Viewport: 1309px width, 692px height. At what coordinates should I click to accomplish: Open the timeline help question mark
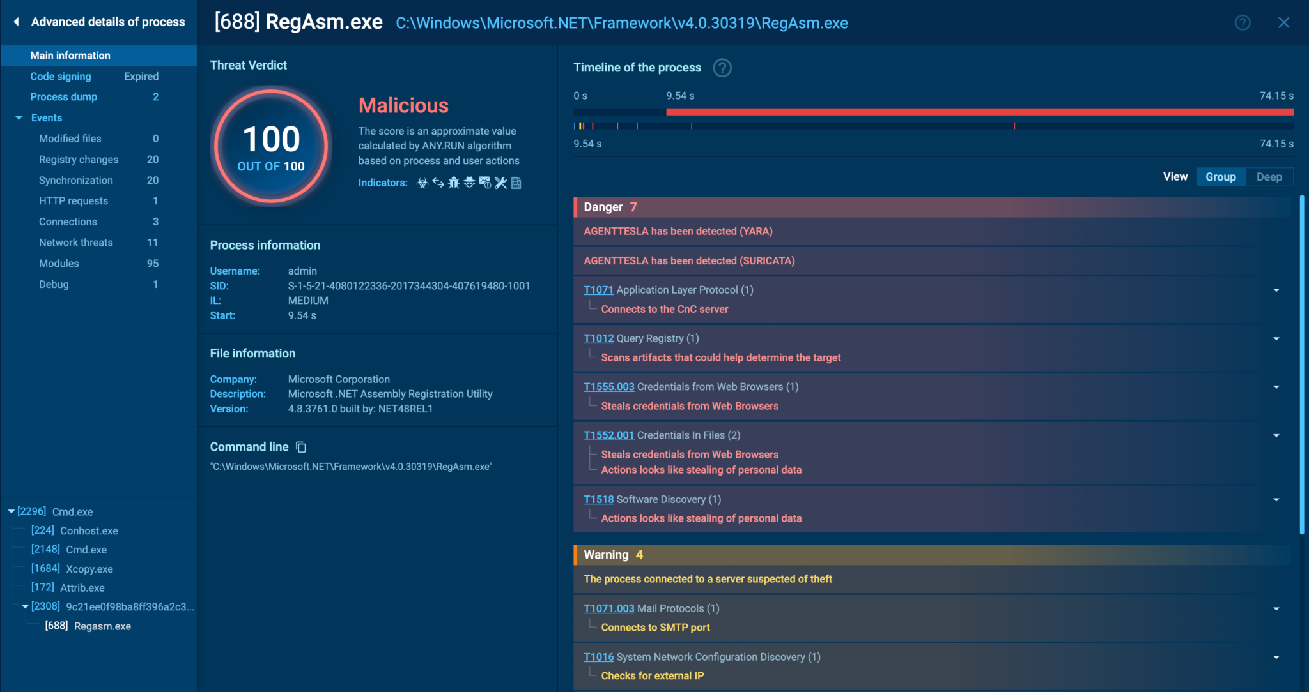point(722,68)
